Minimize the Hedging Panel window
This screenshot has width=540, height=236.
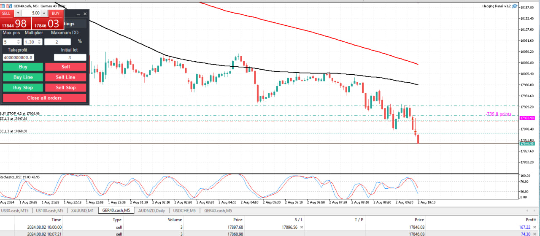click(78, 14)
